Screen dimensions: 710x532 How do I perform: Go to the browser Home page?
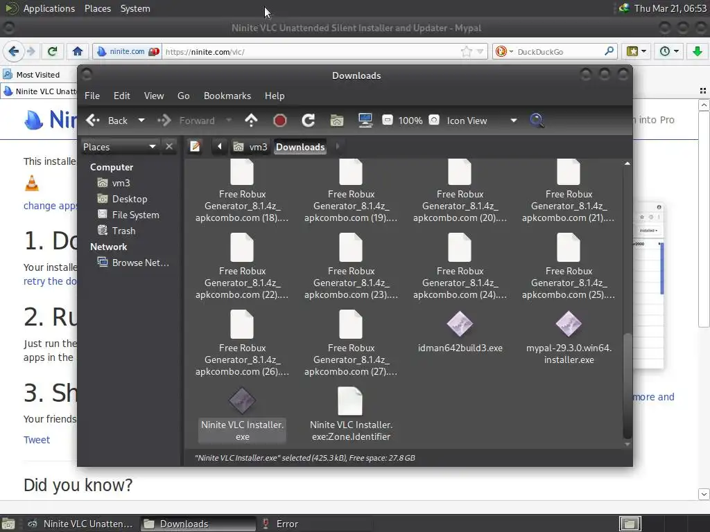[78, 51]
